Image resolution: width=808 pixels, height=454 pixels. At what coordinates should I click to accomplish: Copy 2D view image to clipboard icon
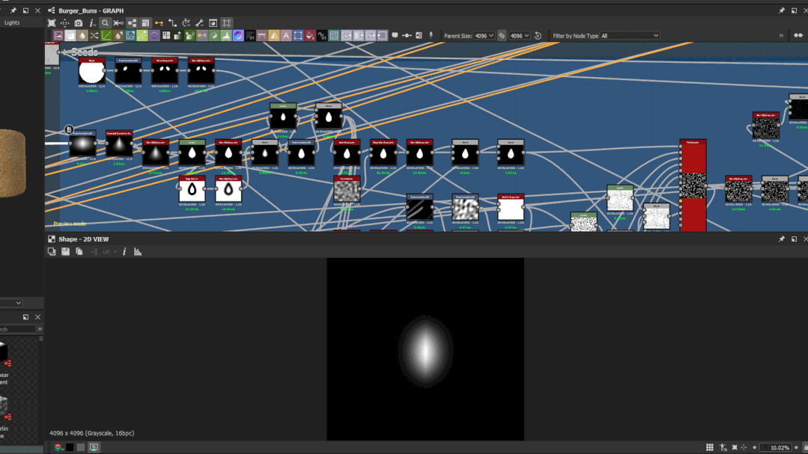click(79, 252)
